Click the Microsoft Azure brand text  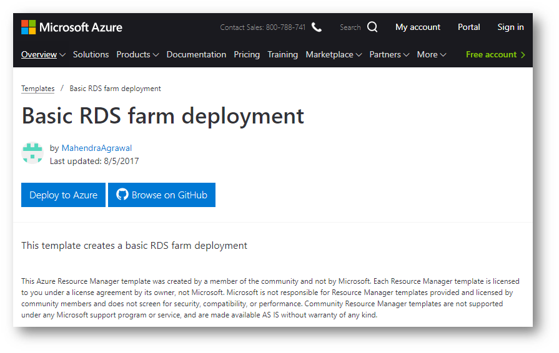tap(81, 27)
